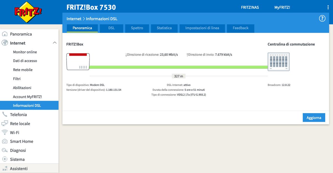Open the help question mark icon
The width and height of the screenshot is (333, 173).
pos(322,19)
